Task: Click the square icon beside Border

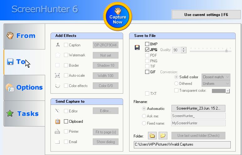Action: click(57, 65)
